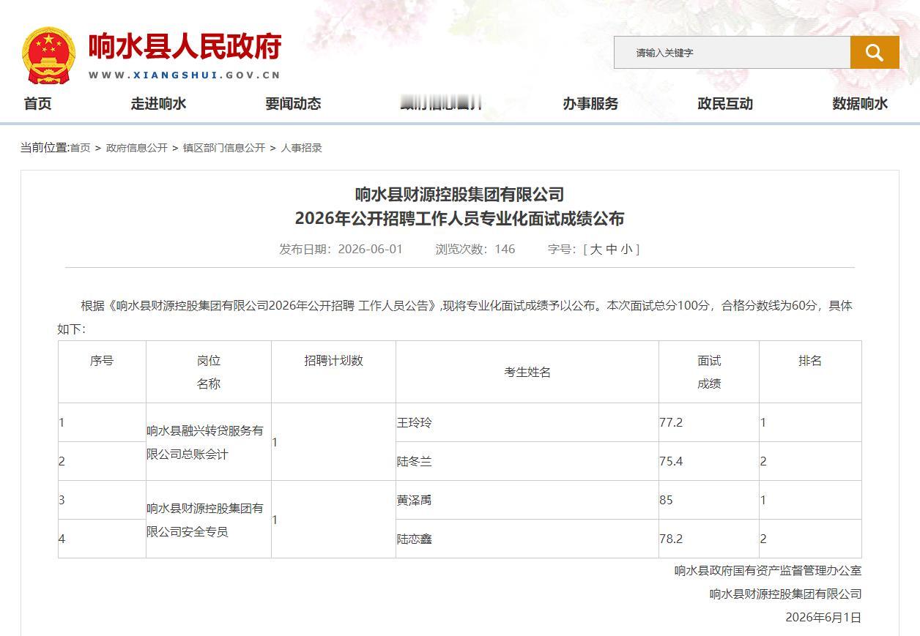Click the WWW.XIANGSHUI.GOV.CN site address text
The image size is (920, 636).
pyautogui.click(x=185, y=75)
